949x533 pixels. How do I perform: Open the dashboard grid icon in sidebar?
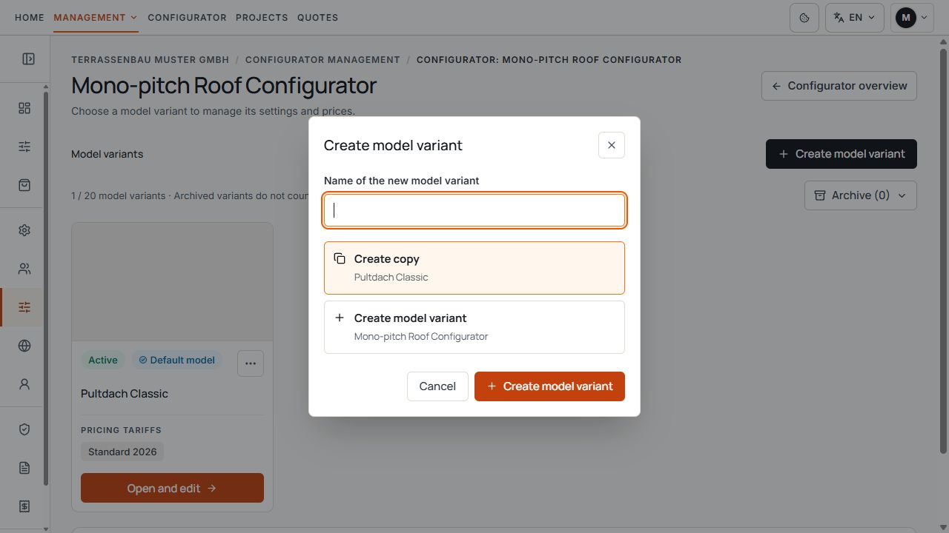click(x=24, y=108)
